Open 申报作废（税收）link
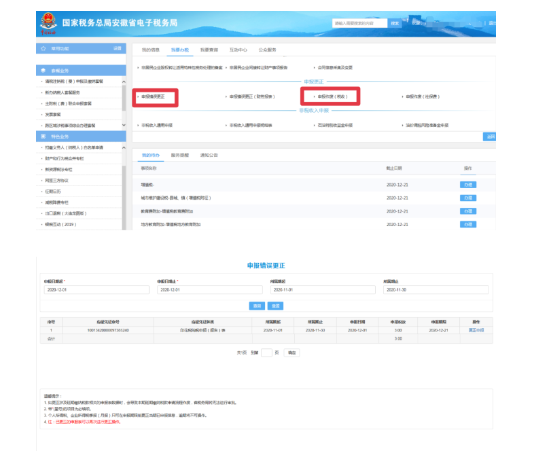The width and height of the screenshot is (551, 451). click(333, 96)
